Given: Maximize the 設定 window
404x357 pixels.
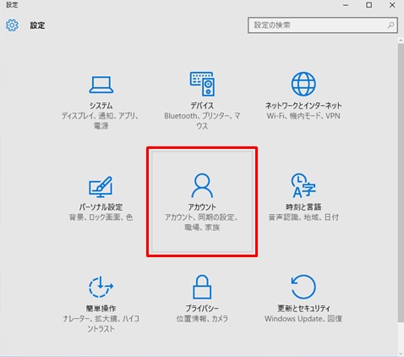Looking at the screenshot, I should [369, 5].
